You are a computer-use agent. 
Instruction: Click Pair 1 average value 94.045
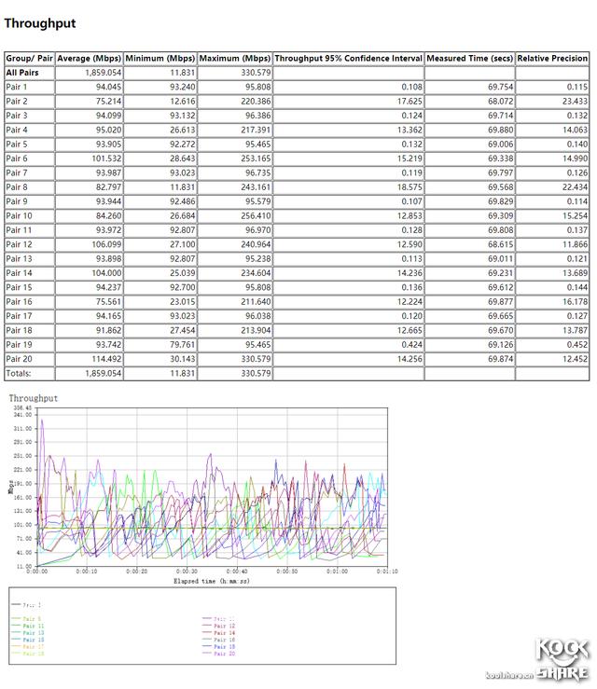point(108,87)
